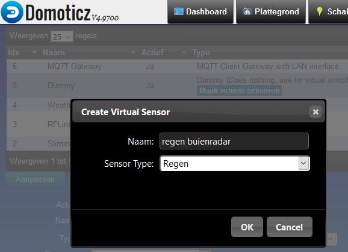Click the Sensor Type dropdown arrow
348x252 pixels.
tap(303, 163)
